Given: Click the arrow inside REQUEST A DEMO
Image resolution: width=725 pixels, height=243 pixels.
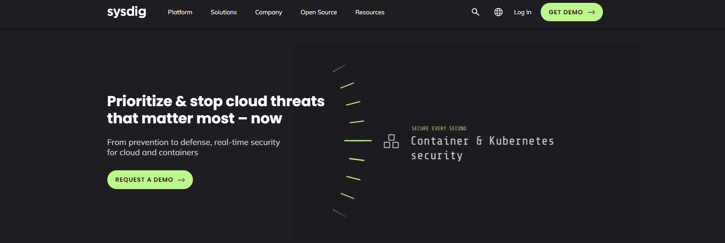Looking at the screenshot, I should (x=181, y=180).
